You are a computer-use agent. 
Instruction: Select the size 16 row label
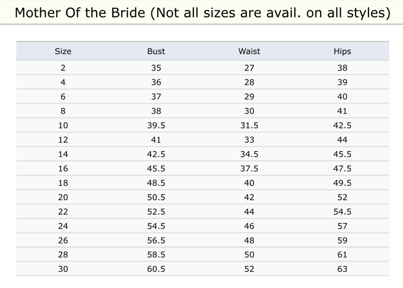pyautogui.click(x=63, y=169)
